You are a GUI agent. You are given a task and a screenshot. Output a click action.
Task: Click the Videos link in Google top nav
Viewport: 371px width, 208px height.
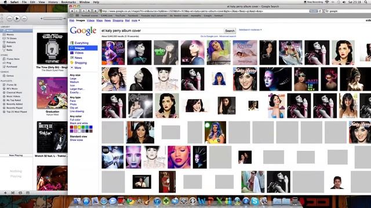point(90,21)
